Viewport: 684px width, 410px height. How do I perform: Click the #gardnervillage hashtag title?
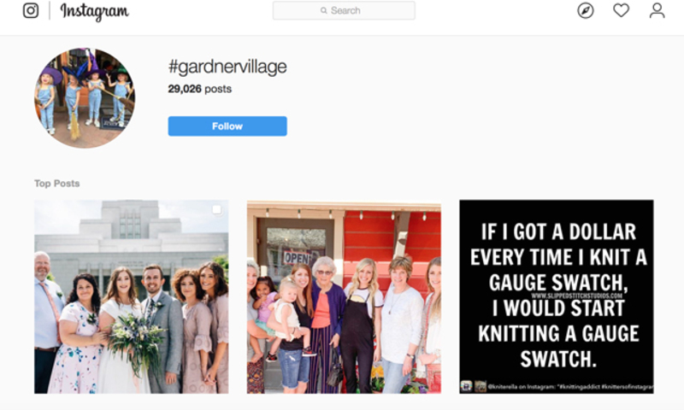tap(227, 67)
